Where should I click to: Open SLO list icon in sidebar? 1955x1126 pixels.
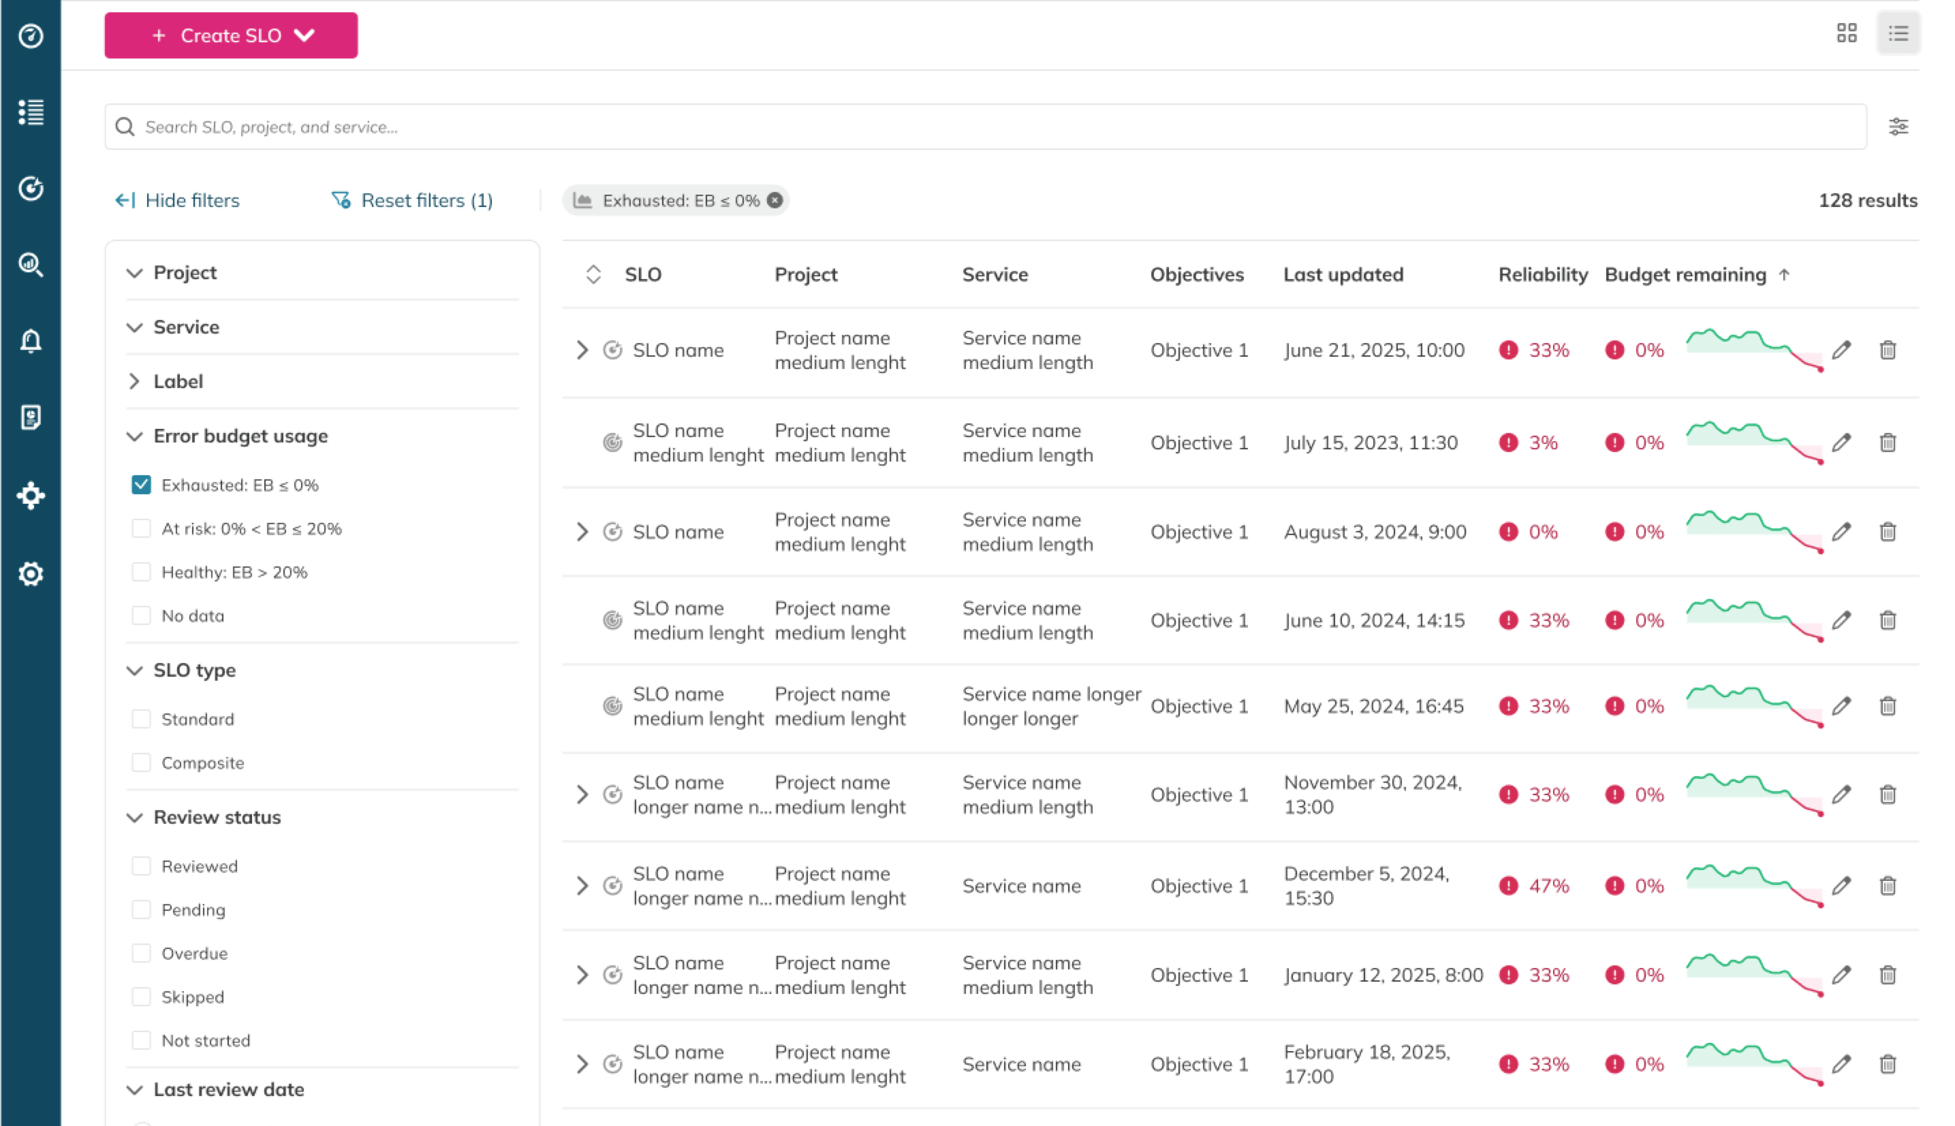[x=31, y=112]
